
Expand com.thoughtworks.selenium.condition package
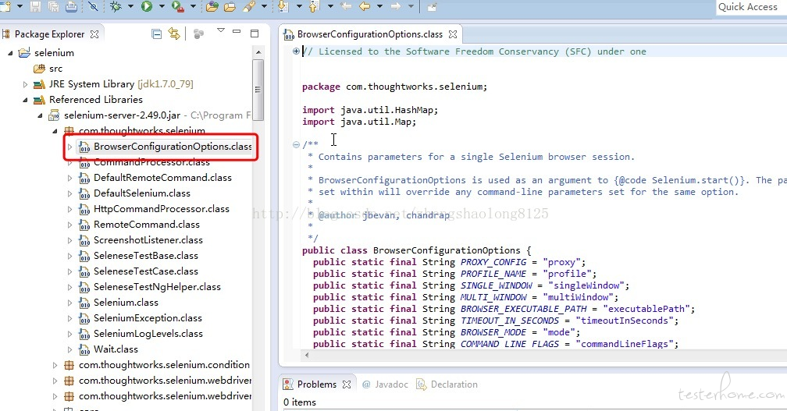[x=55, y=366]
